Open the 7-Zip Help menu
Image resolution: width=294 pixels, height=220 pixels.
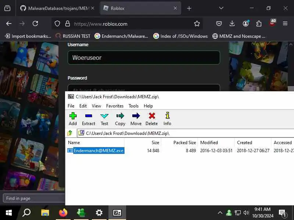148,106
